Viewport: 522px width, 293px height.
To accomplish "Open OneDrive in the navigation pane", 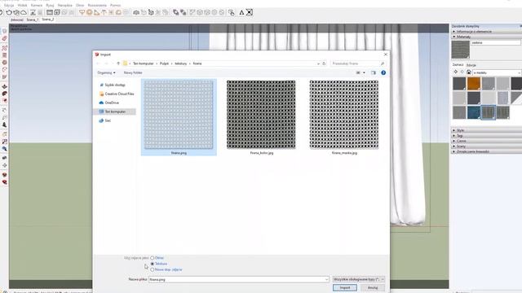I will pyautogui.click(x=112, y=103).
